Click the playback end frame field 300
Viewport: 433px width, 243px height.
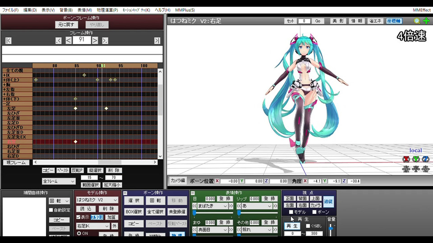tap(314, 234)
